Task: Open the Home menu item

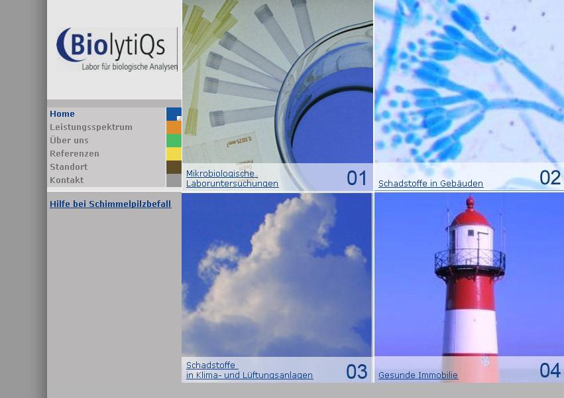Action: tap(62, 114)
